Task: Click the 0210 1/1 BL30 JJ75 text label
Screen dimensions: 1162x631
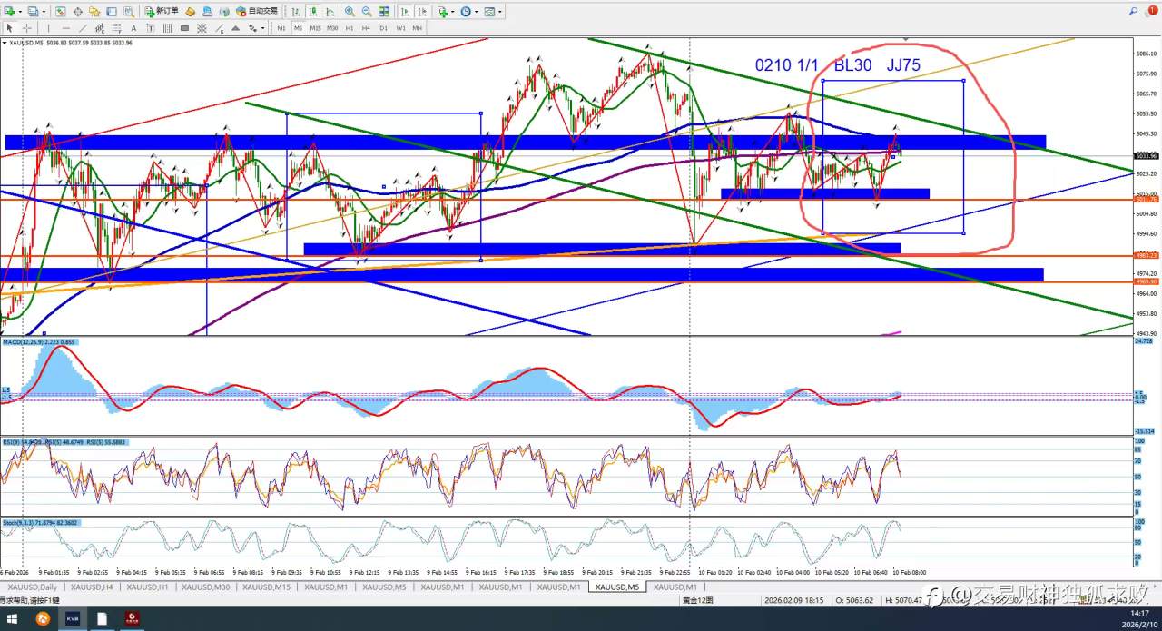Action: pyautogui.click(x=838, y=65)
